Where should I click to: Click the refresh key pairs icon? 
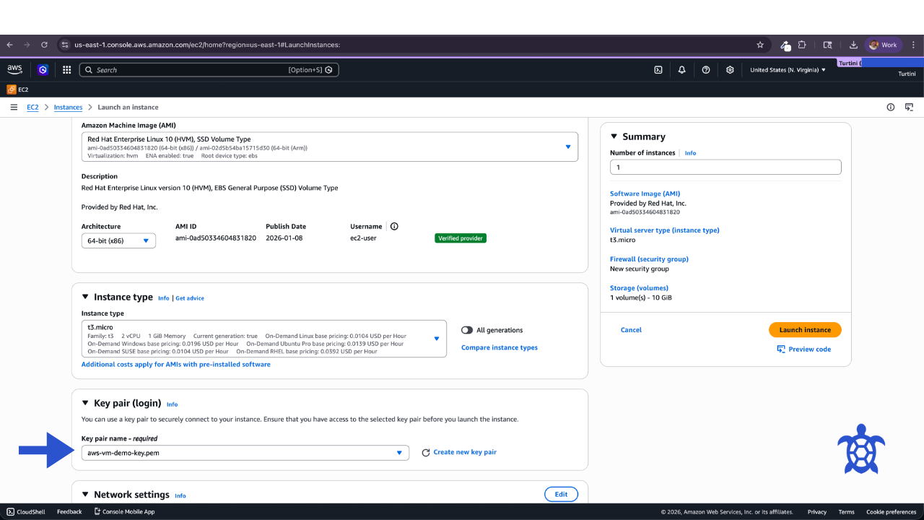[x=426, y=452]
